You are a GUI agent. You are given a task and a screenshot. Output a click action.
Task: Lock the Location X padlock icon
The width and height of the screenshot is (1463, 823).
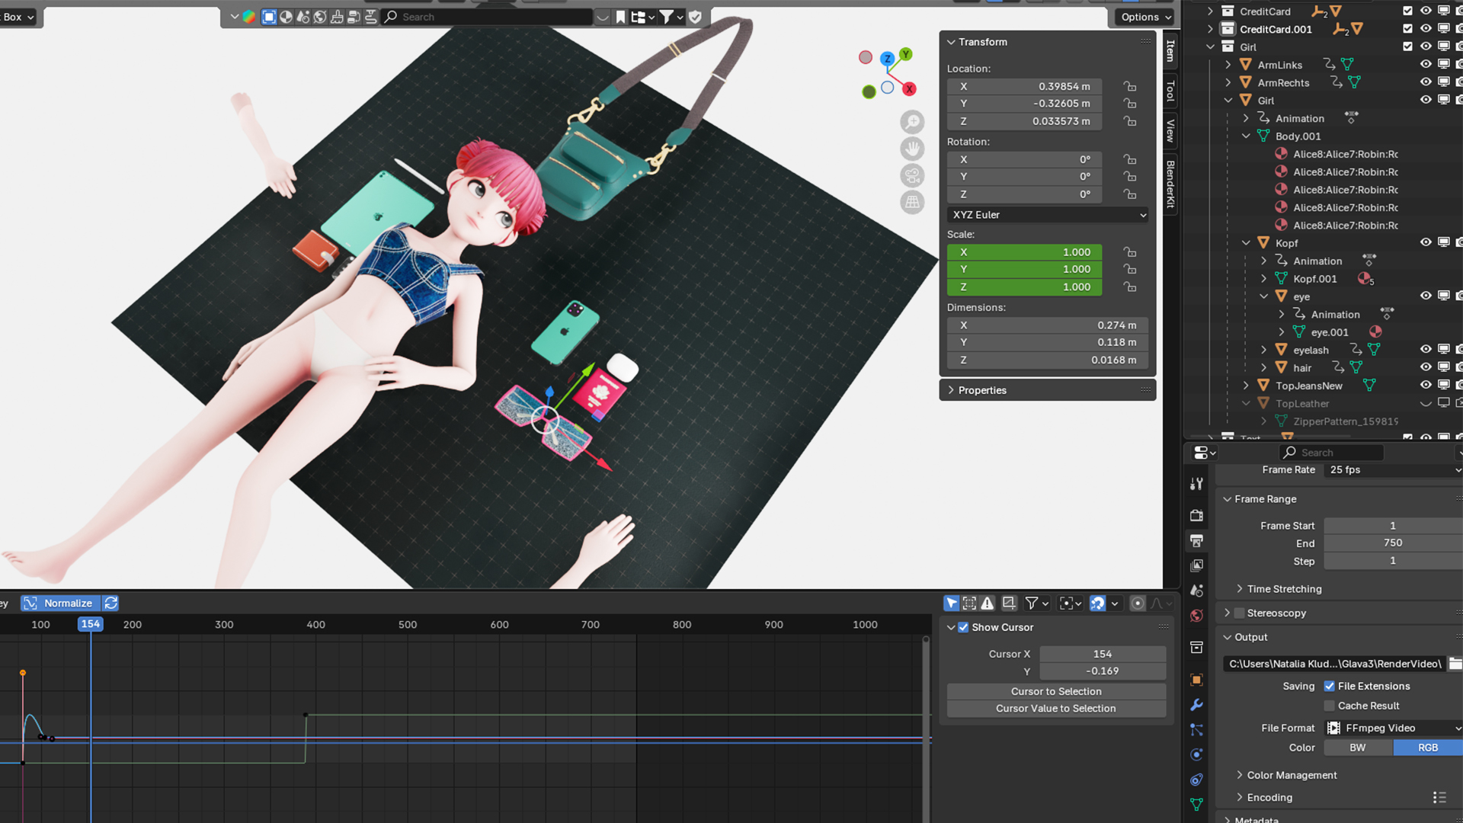point(1130,87)
